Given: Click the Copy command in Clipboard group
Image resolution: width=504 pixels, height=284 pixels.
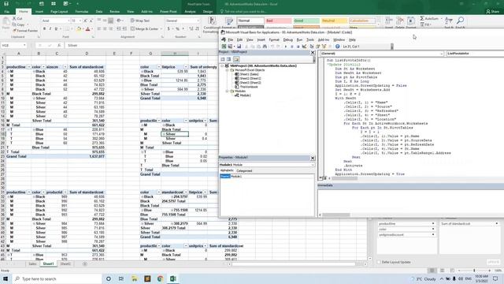Looking at the screenshot, I should click(19, 24).
